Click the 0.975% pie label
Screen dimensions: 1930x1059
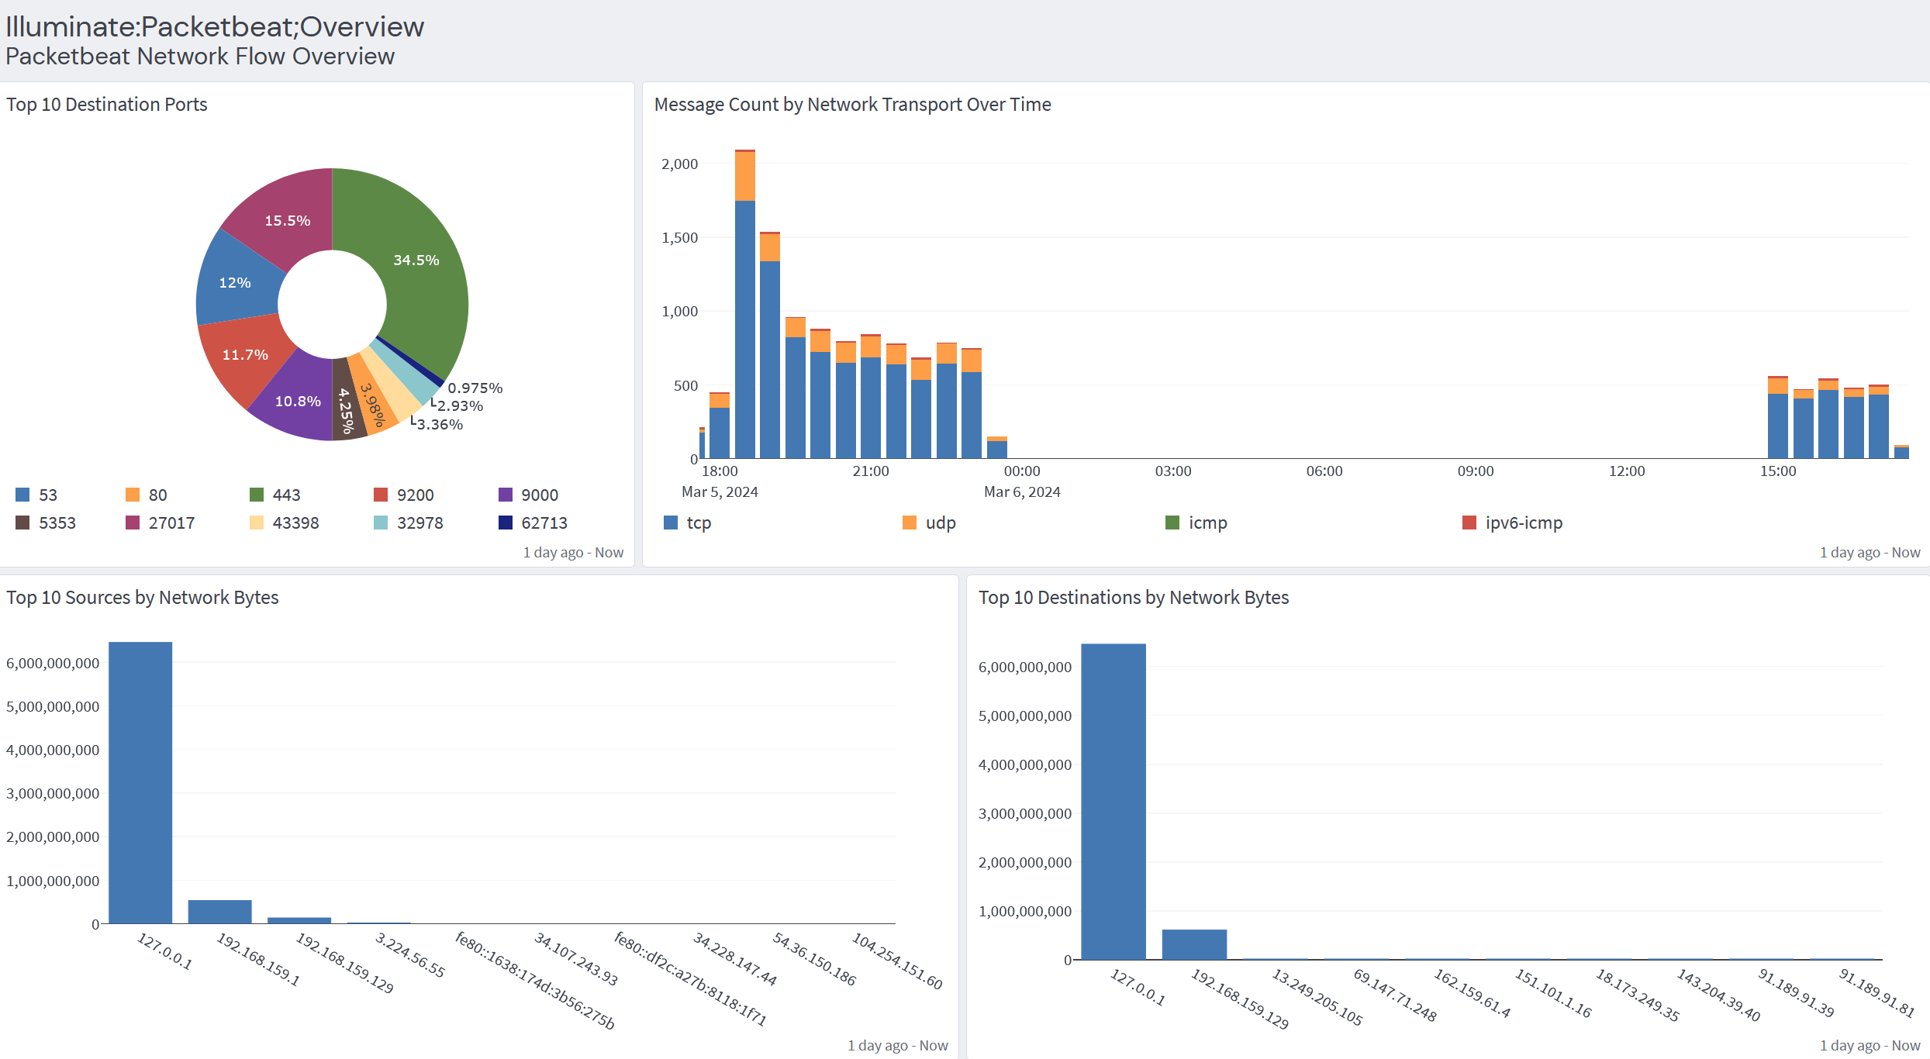(x=475, y=388)
